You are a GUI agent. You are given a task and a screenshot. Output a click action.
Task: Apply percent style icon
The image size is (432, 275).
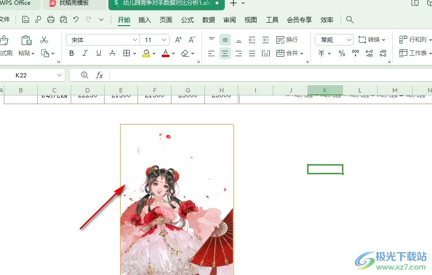(x=342, y=53)
